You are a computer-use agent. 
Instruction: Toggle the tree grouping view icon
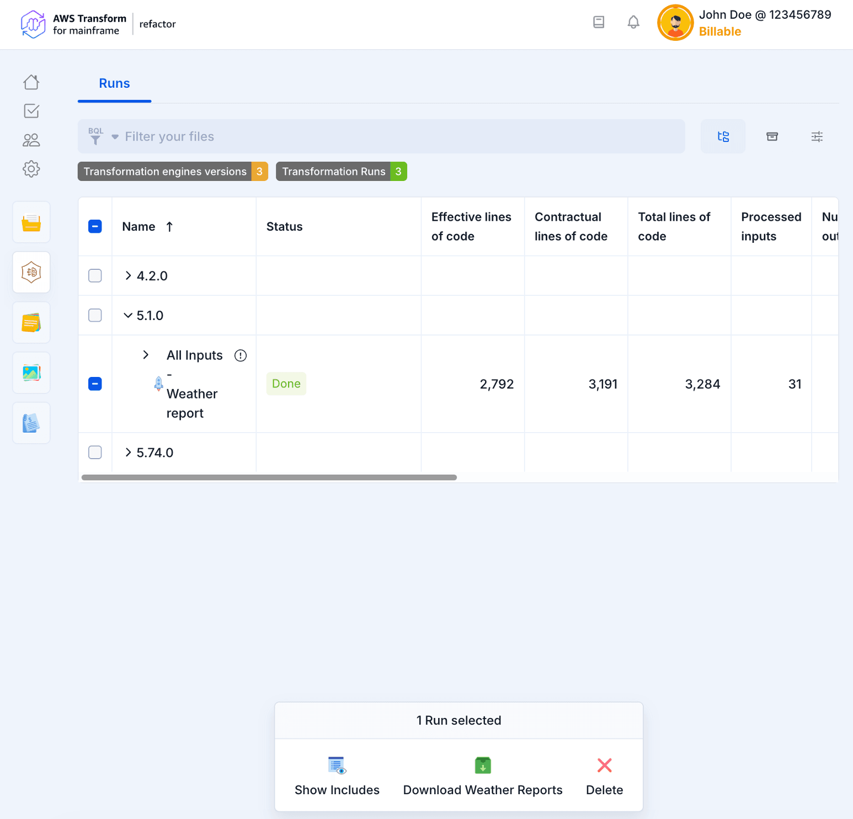click(x=723, y=136)
